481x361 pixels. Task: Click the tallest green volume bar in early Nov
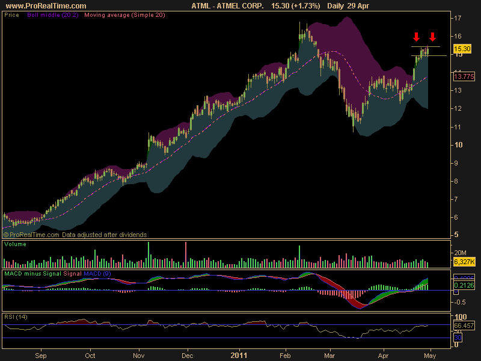(149, 255)
